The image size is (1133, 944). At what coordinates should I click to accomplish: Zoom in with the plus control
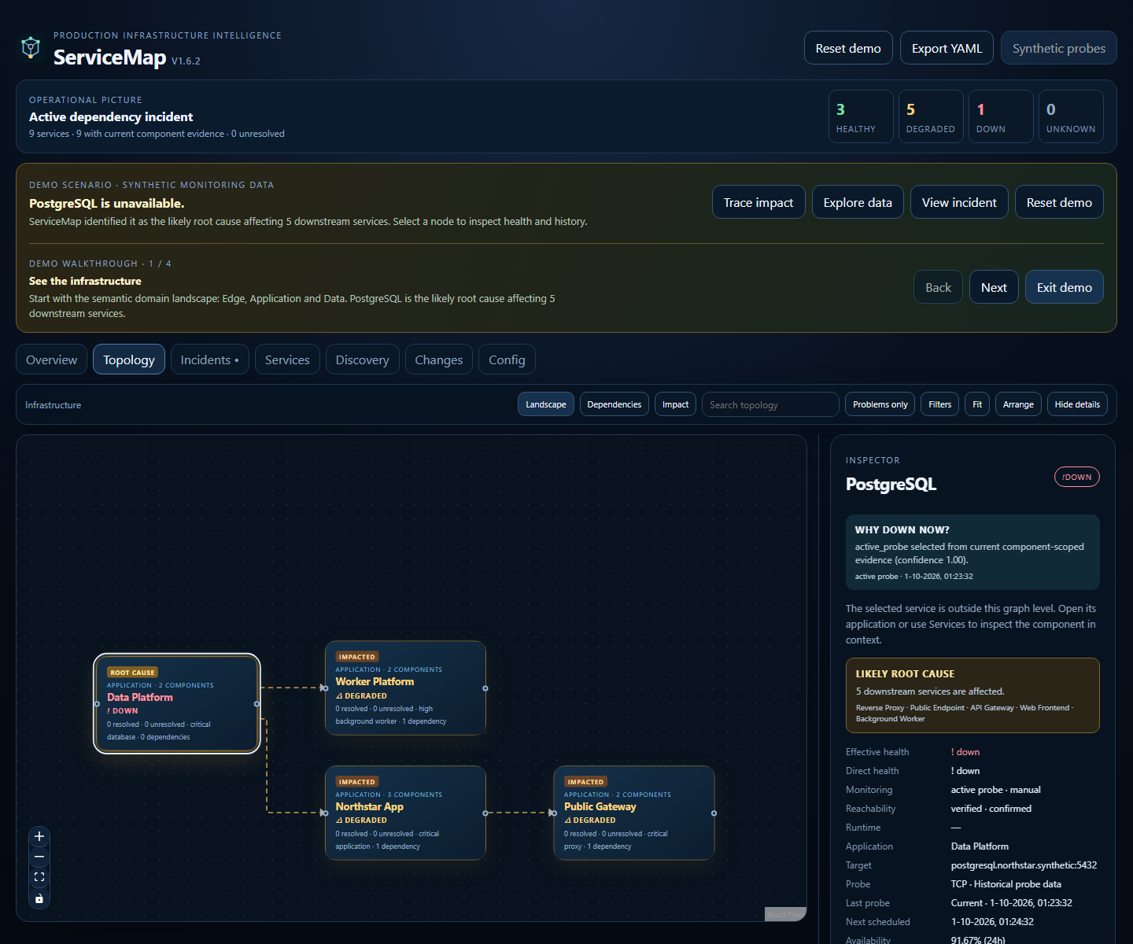point(39,836)
